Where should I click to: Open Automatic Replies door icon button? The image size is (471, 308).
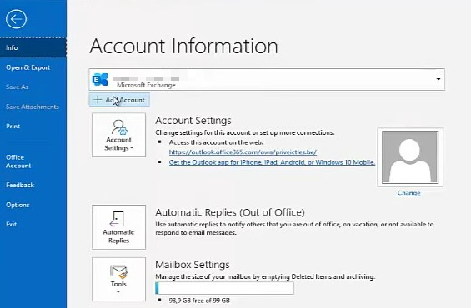coord(118,227)
